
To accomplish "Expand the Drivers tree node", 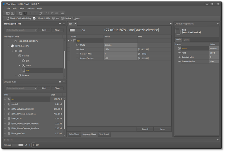I will point(16,75).
